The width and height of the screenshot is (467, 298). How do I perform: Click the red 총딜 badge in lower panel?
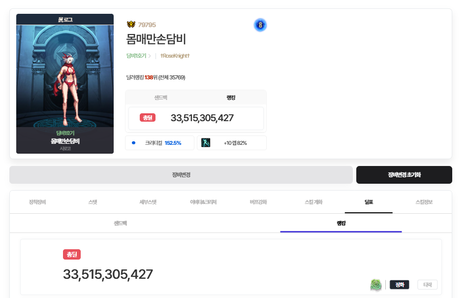72,254
